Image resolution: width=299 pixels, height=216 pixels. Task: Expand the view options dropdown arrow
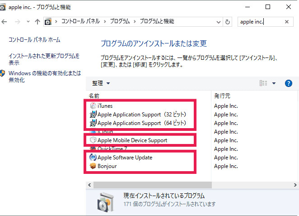tap(274, 83)
